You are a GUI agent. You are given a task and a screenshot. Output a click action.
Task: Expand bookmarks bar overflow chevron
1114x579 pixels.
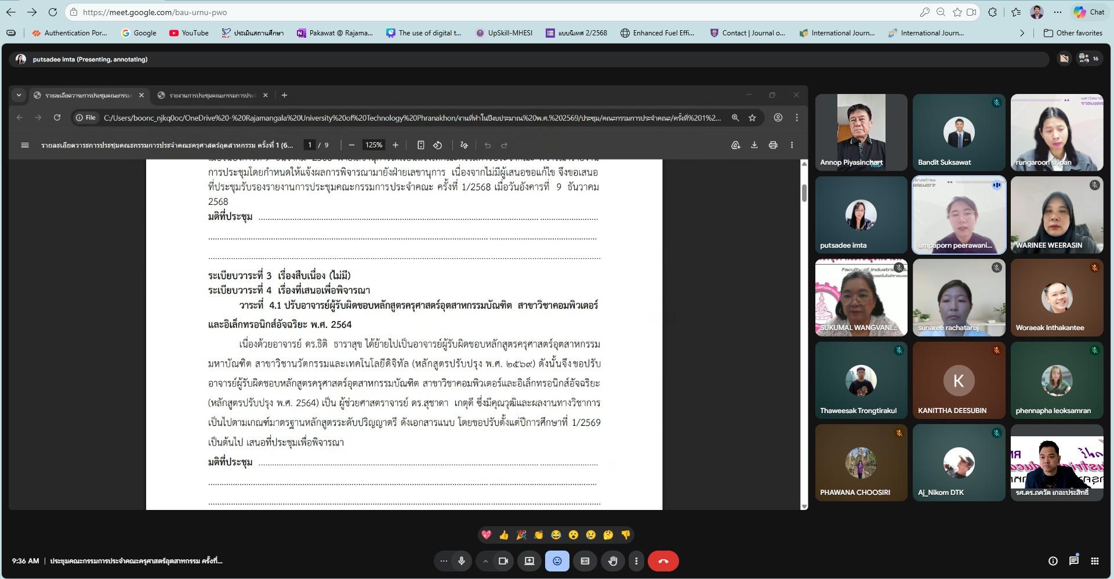coord(1021,33)
